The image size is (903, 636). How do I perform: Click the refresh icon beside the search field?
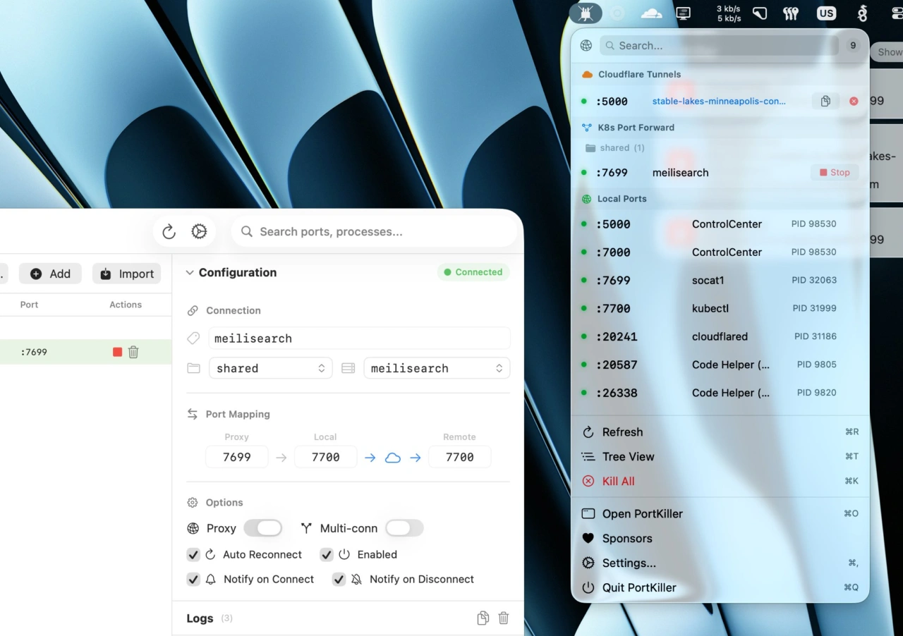pos(169,232)
